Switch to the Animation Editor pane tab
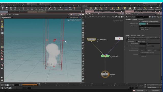 (x=13, y=12)
